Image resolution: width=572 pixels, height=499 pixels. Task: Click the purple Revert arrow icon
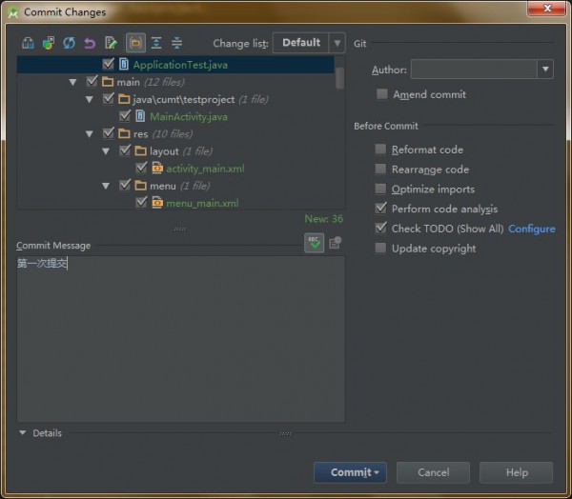coord(90,43)
